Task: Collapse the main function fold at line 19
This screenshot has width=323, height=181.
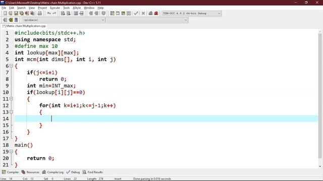Action: [x=11, y=151]
